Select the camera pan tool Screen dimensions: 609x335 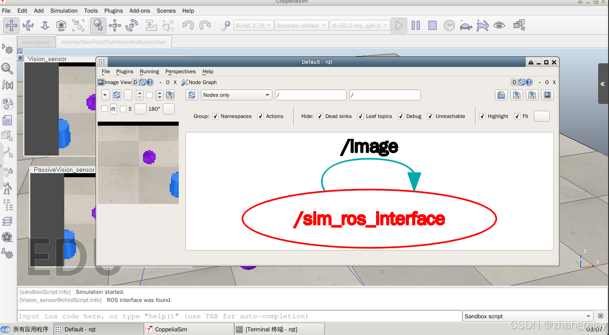pos(11,25)
